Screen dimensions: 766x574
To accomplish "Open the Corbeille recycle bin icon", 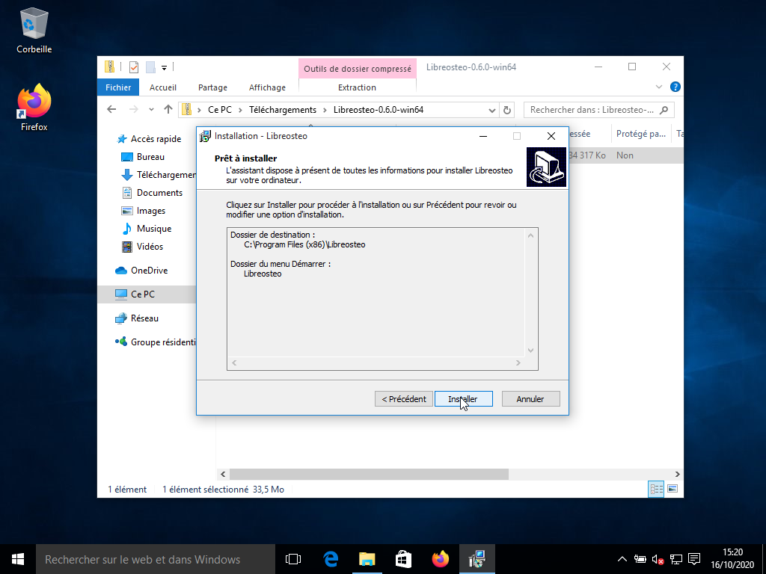I will [34, 30].
